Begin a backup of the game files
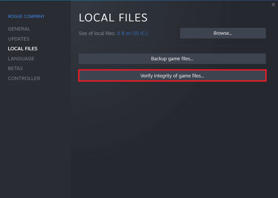This screenshot has width=278, height=198. point(172,59)
